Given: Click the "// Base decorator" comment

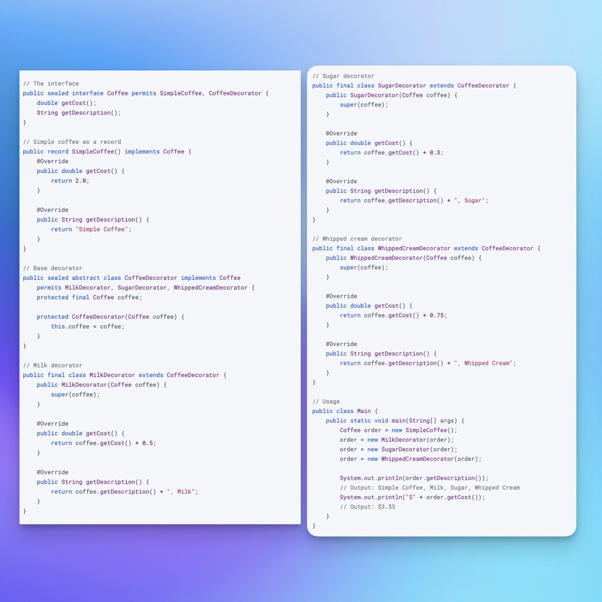Looking at the screenshot, I should (x=52, y=268).
